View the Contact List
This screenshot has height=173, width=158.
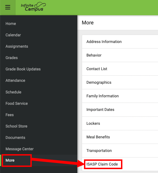tap(120, 69)
